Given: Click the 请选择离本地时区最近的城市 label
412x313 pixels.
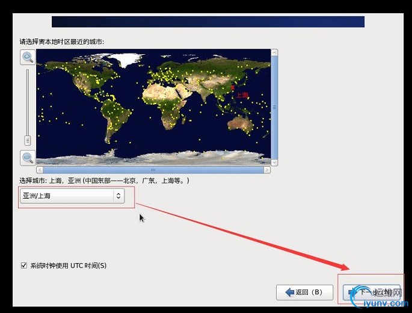Looking at the screenshot, I should pyautogui.click(x=62, y=42).
